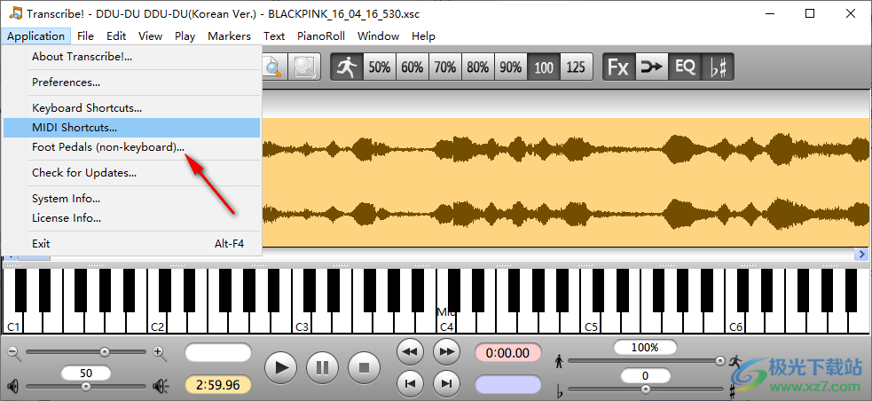
Task: Set playback speed to 60%
Action: pos(412,67)
